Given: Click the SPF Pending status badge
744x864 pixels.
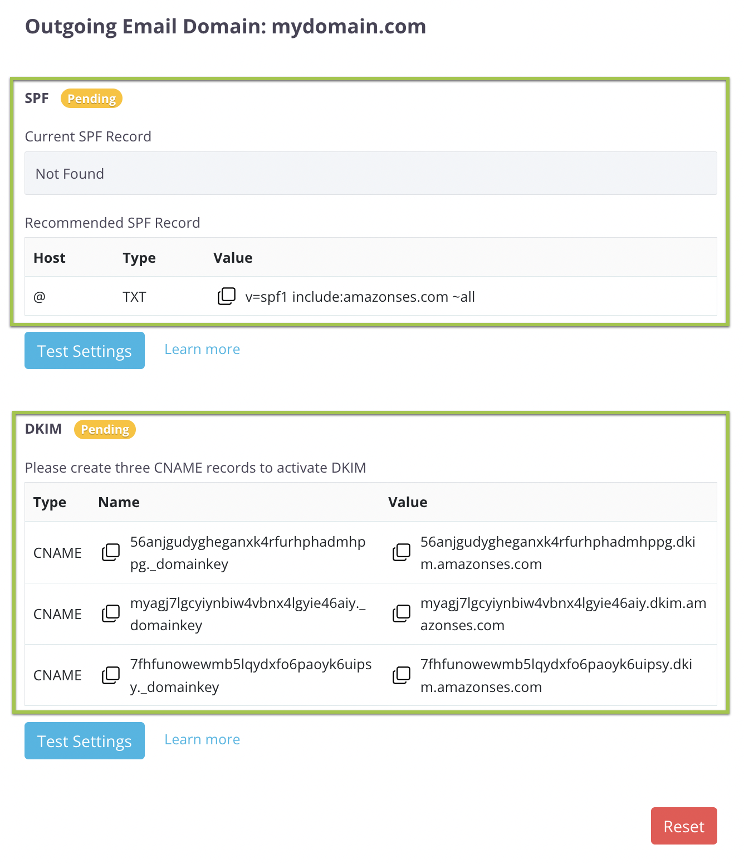Looking at the screenshot, I should click(91, 99).
